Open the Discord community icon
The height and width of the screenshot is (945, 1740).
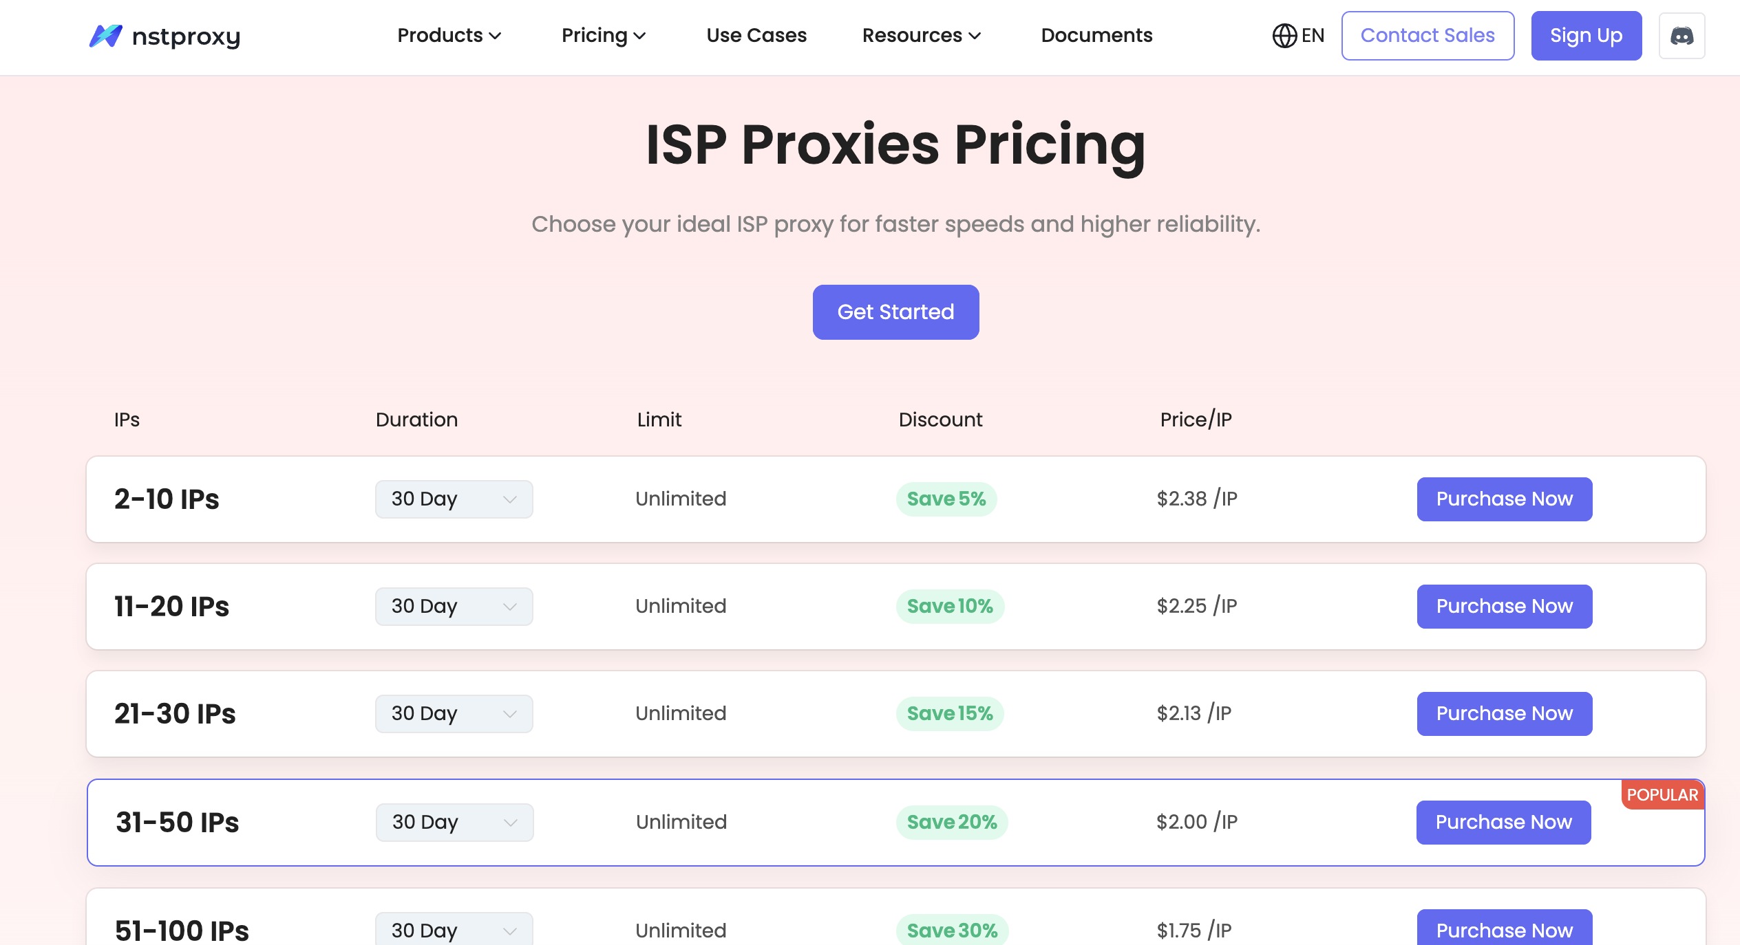(x=1681, y=36)
